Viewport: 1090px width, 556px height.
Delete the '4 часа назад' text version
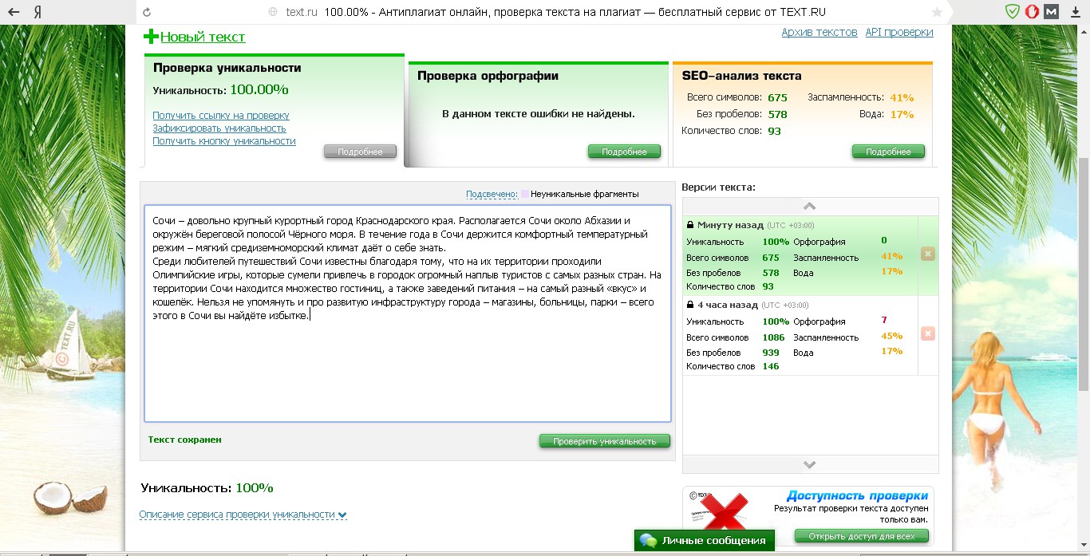(x=927, y=333)
